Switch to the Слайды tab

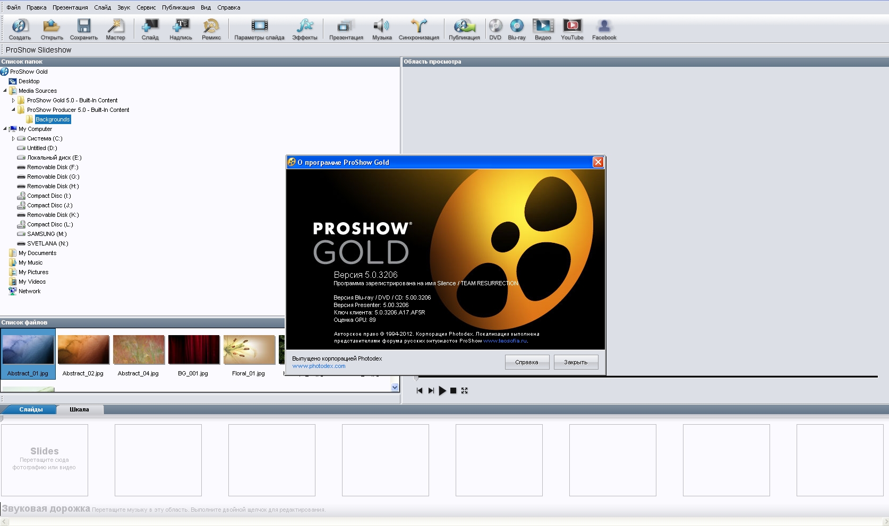pos(31,409)
